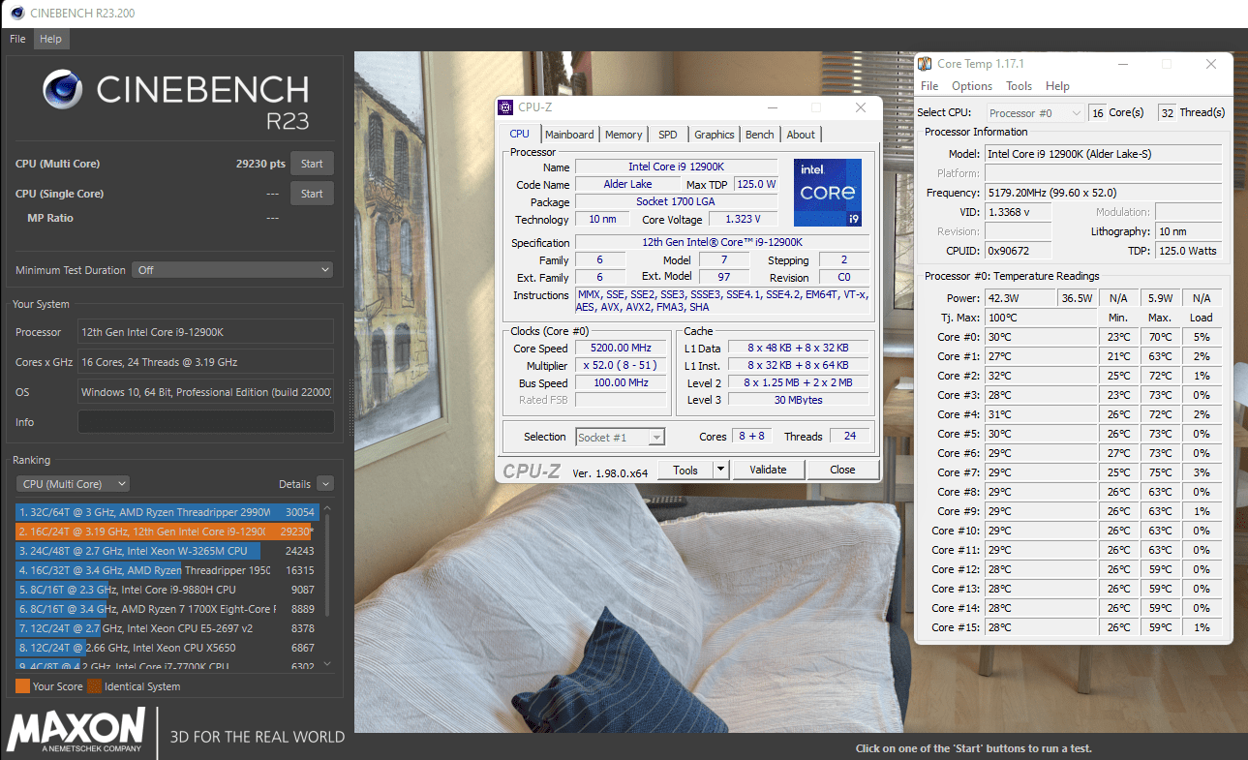Viewport: 1248px width, 760px height.
Task: Click the Intel Core i9 logo in CPU-Z
Action: (828, 193)
